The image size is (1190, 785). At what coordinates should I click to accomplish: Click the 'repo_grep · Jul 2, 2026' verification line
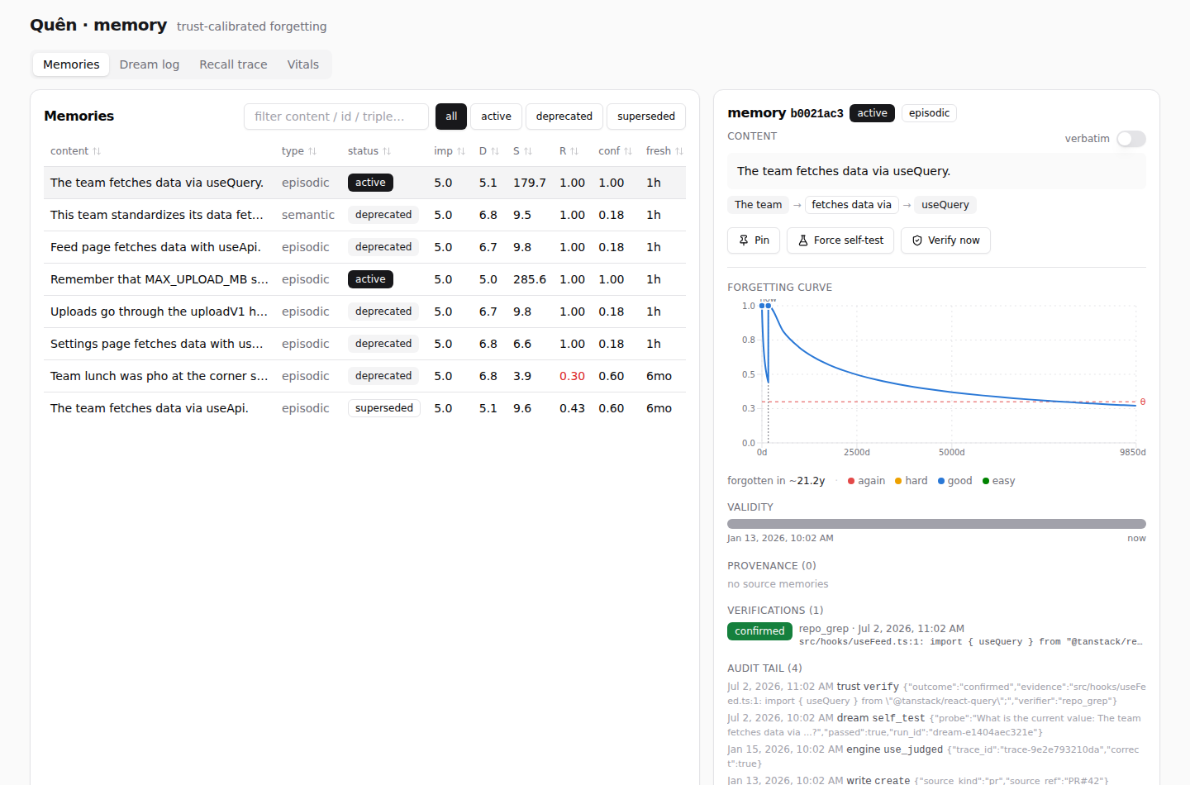(x=881, y=629)
